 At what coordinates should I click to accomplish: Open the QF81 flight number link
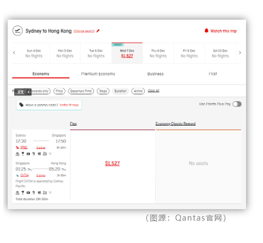pos(24,147)
